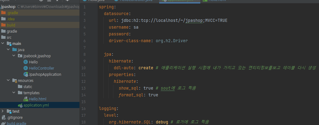Click the blue java source folder icon
This screenshot has height=125, width=319.
click(x=15, y=50)
